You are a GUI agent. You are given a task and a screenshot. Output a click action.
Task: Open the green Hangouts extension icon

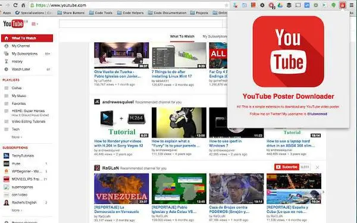[x=334, y=5]
